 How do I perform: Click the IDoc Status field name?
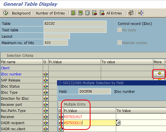coord(10,86)
